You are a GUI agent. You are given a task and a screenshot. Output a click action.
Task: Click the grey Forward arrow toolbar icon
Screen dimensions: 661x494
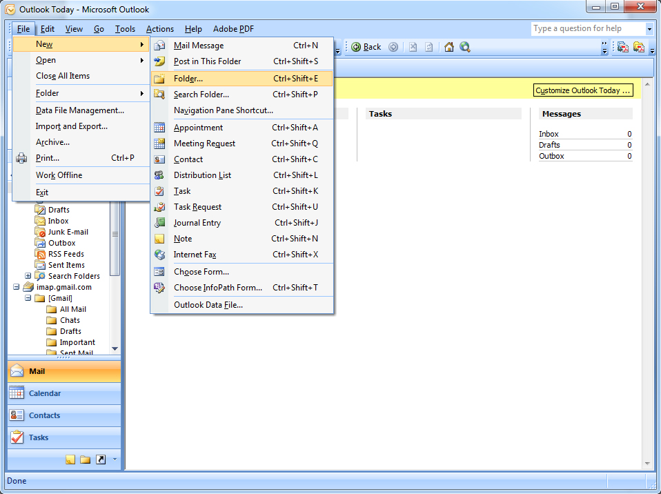tap(393, 47)
